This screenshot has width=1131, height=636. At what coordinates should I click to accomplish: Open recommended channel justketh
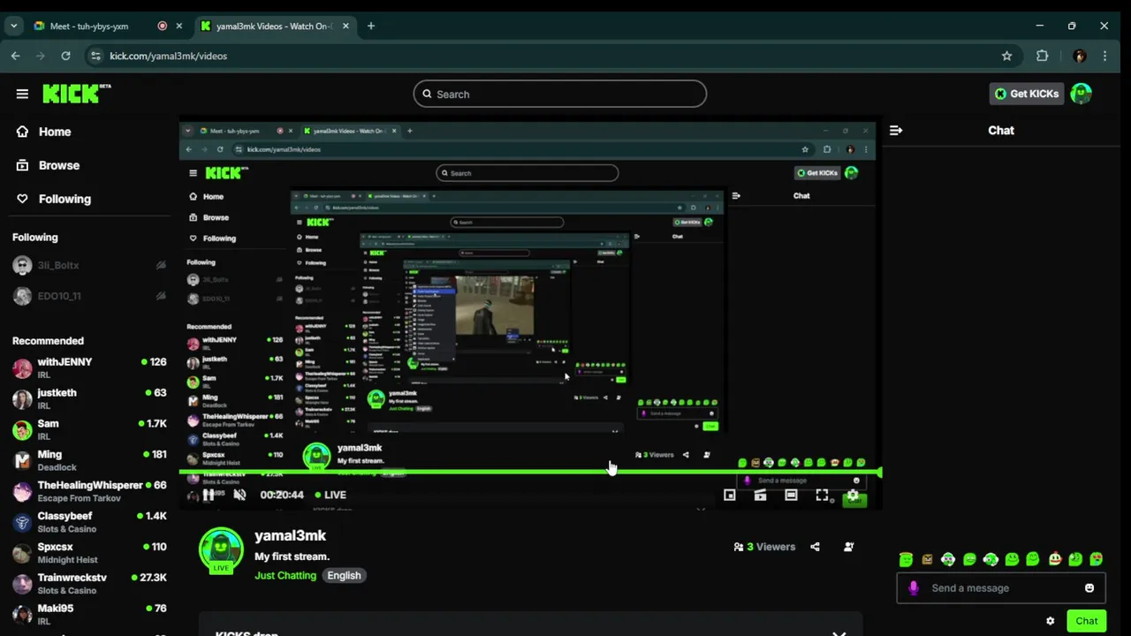click(x=89, y=398)
